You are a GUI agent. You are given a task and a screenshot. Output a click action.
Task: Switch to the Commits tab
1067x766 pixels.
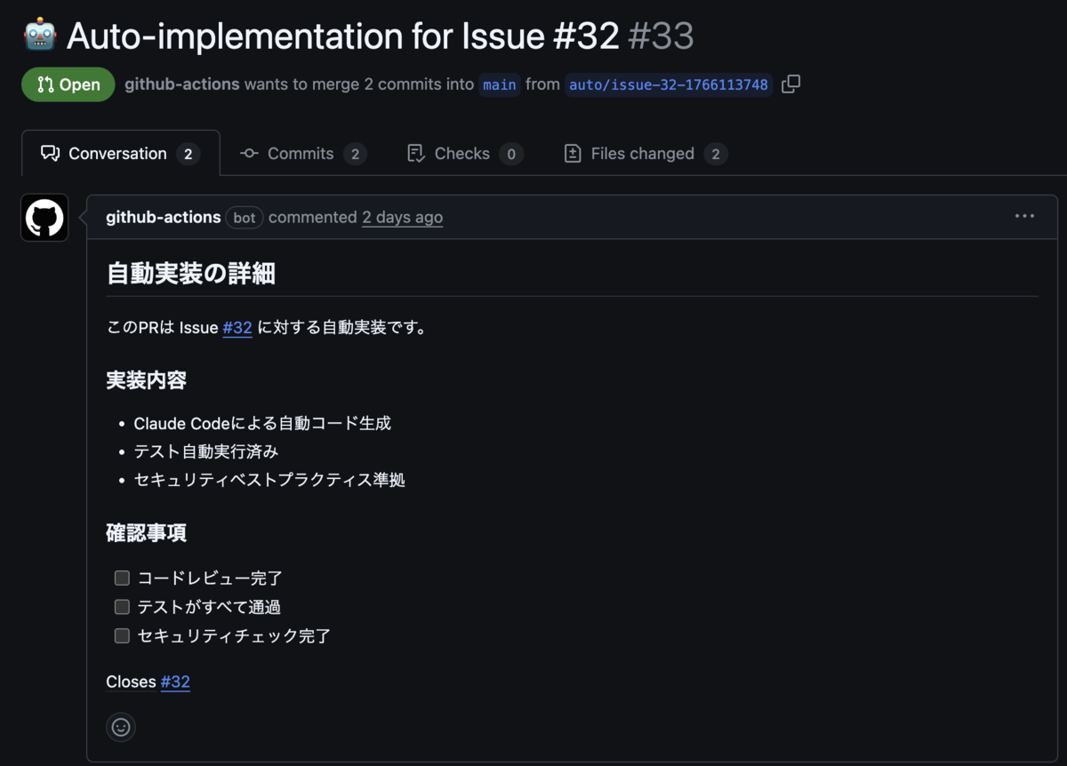[x=302, y=154]
